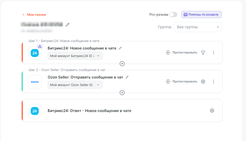Image resolution: width=246 pixels, height=141 pixels.
Task: Open Помощь по разделу help button
Action: coord(201,14)
